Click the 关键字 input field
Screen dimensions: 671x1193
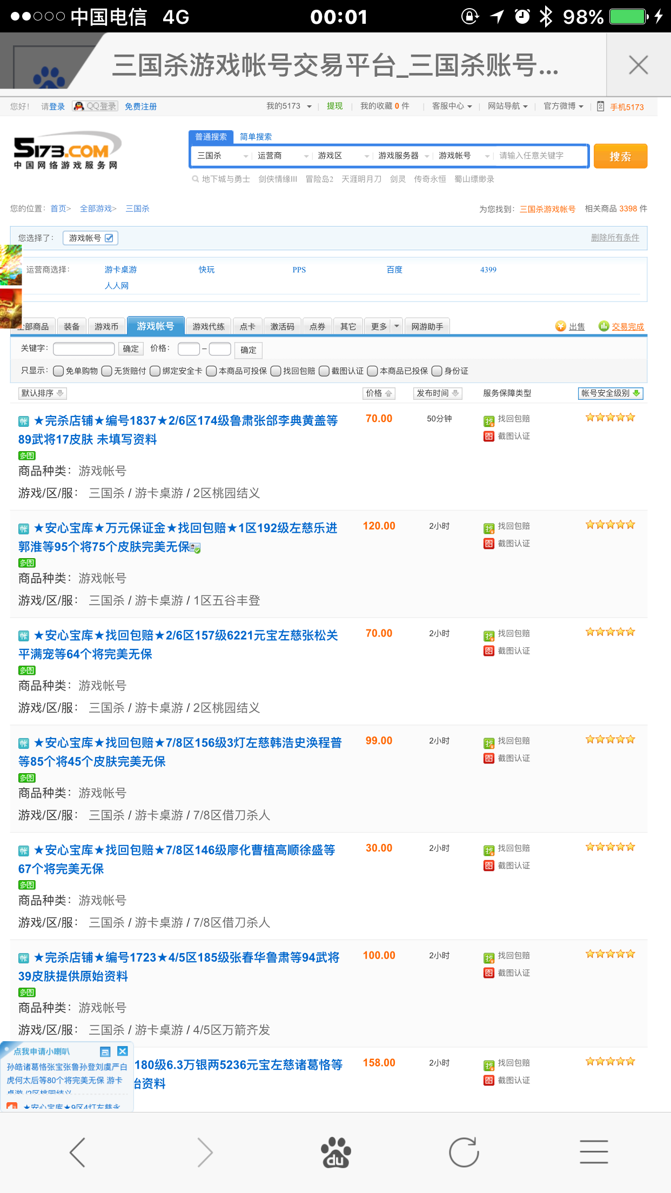[84, 348]
